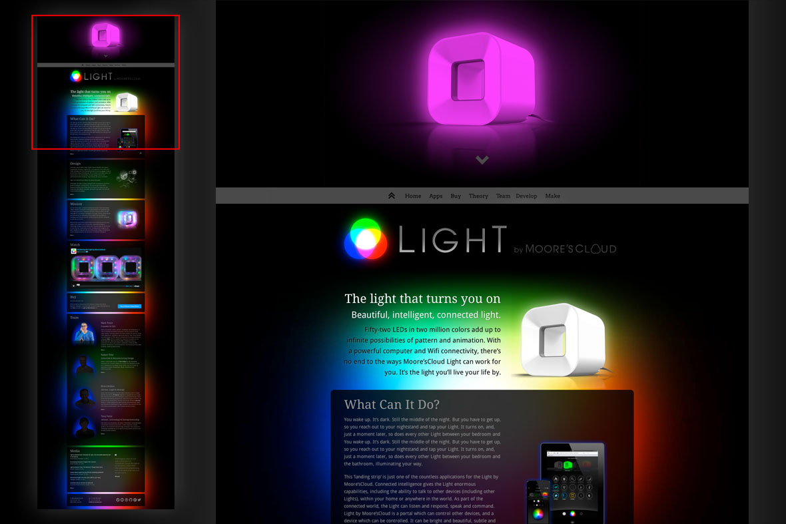Click the 'by MOORE'SCLOUD' text
The image size is (786, 524).
(565, 249)
